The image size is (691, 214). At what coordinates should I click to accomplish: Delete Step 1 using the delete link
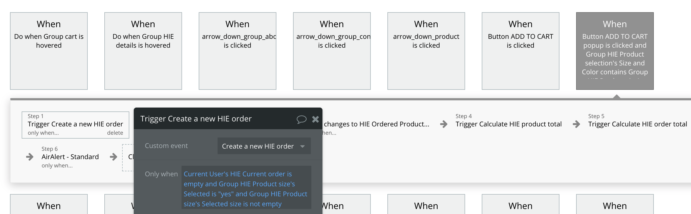point(115,133)
